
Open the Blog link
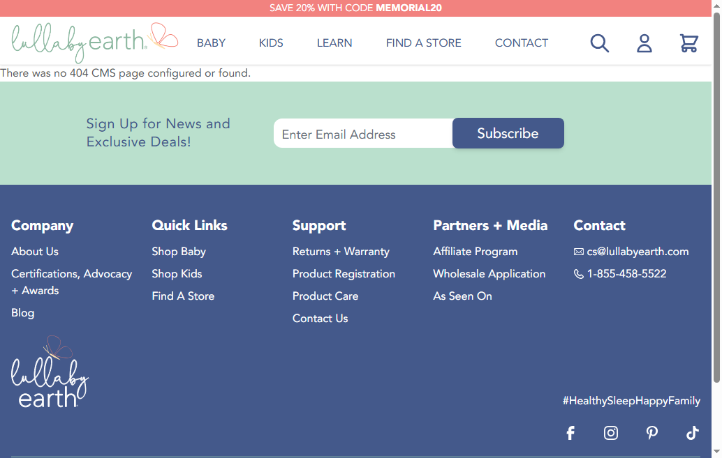[x=23, y=313]
